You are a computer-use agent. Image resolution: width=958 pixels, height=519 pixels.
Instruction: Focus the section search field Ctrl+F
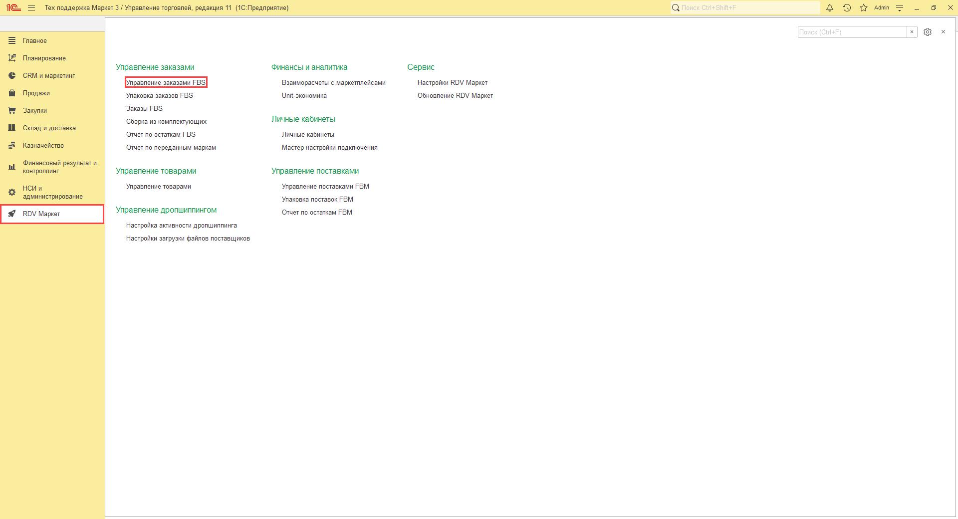(852, 32)
